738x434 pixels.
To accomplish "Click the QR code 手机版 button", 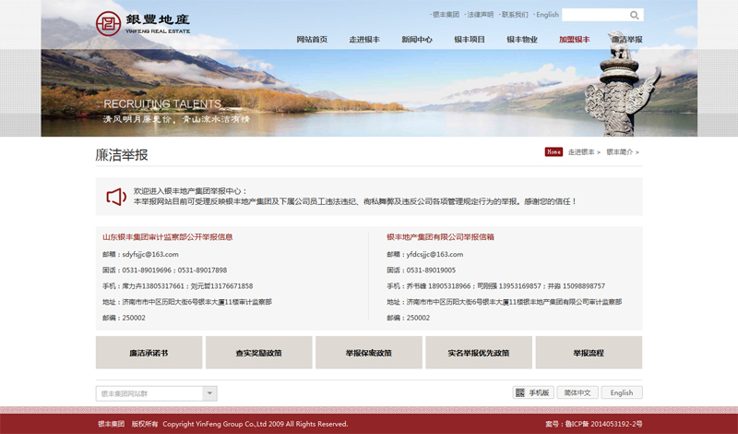I will 532,392.
